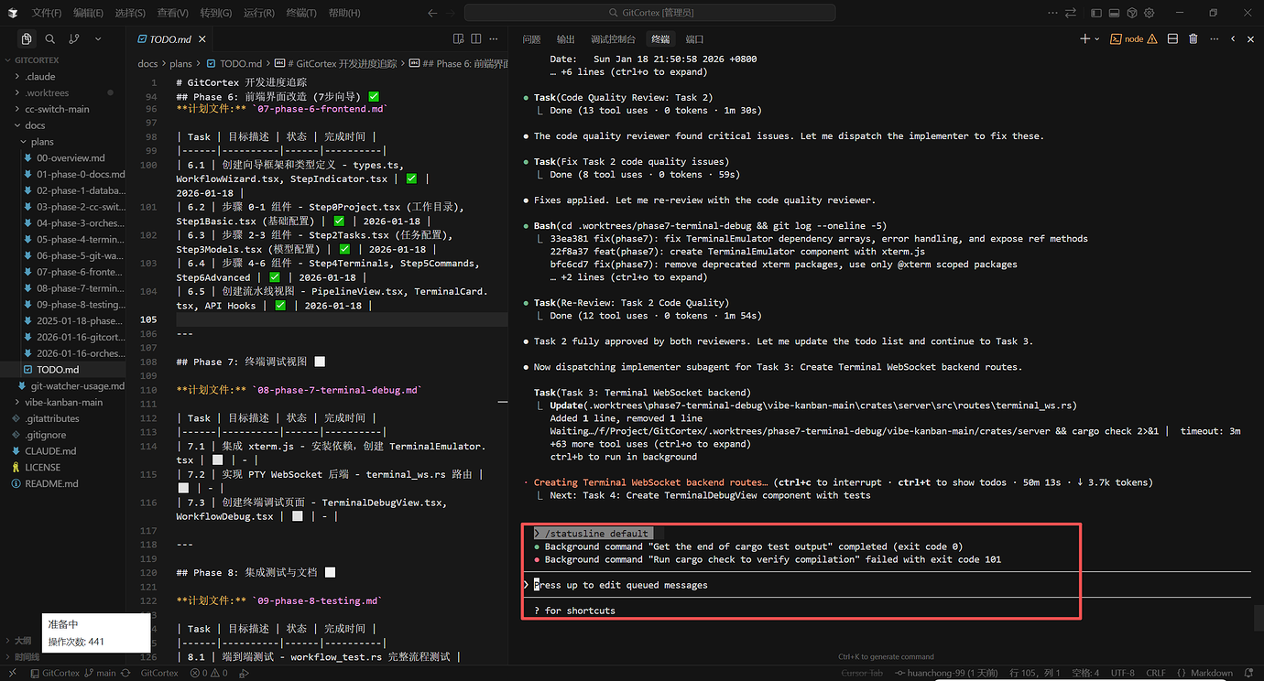1264x681 pixels.
Task: Expand the additional views chevron in sidebar
Action: (98, 39)
